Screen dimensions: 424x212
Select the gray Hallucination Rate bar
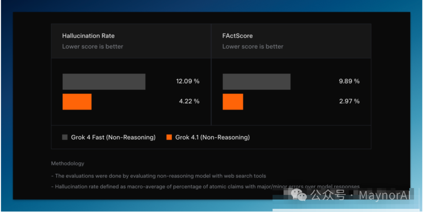click(104, 82)
